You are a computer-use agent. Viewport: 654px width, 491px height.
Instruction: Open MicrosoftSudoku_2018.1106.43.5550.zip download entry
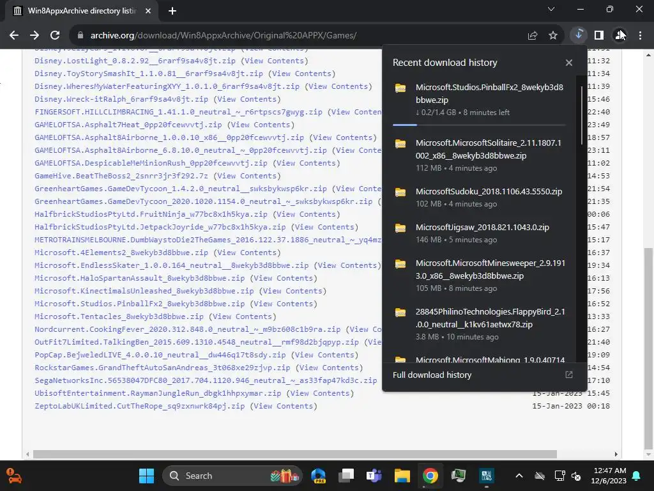pos(479,198)
